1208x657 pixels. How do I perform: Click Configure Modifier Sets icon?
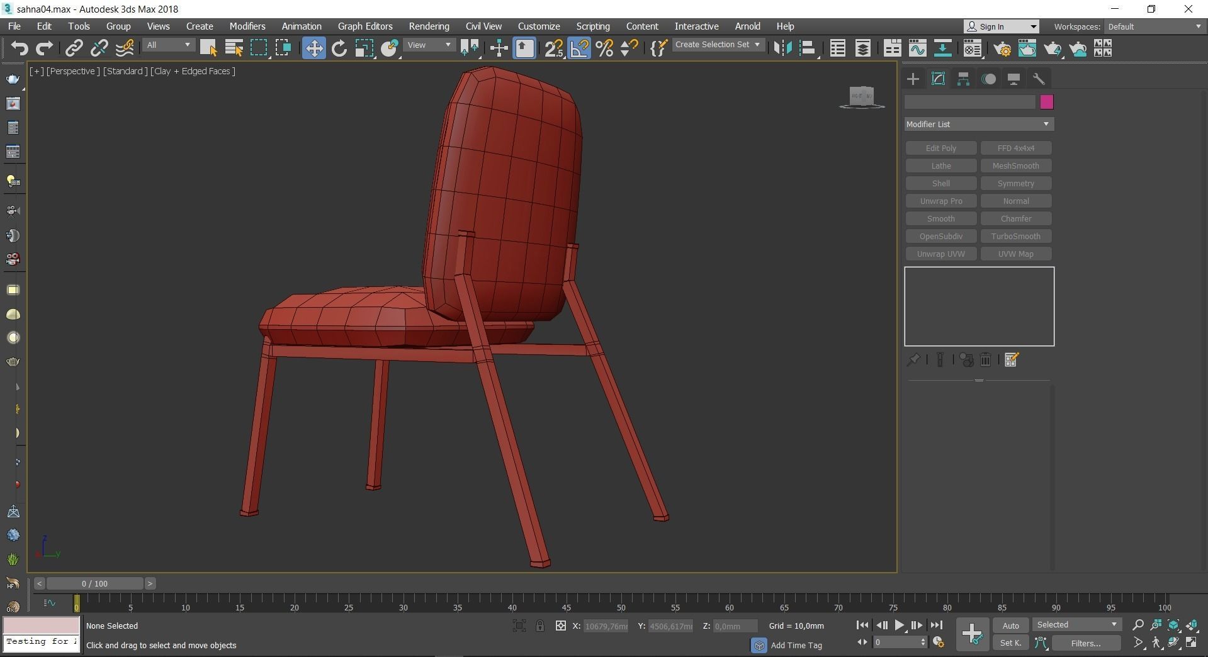click(1012, 360)
